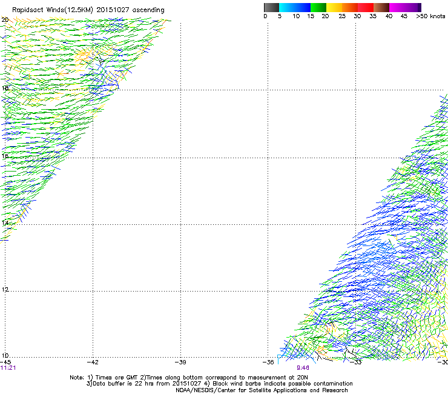This screenshot has width=448, height=394.
Task: Click the longitude label "-45" on the bottom axis
Action: coord(5,362)
